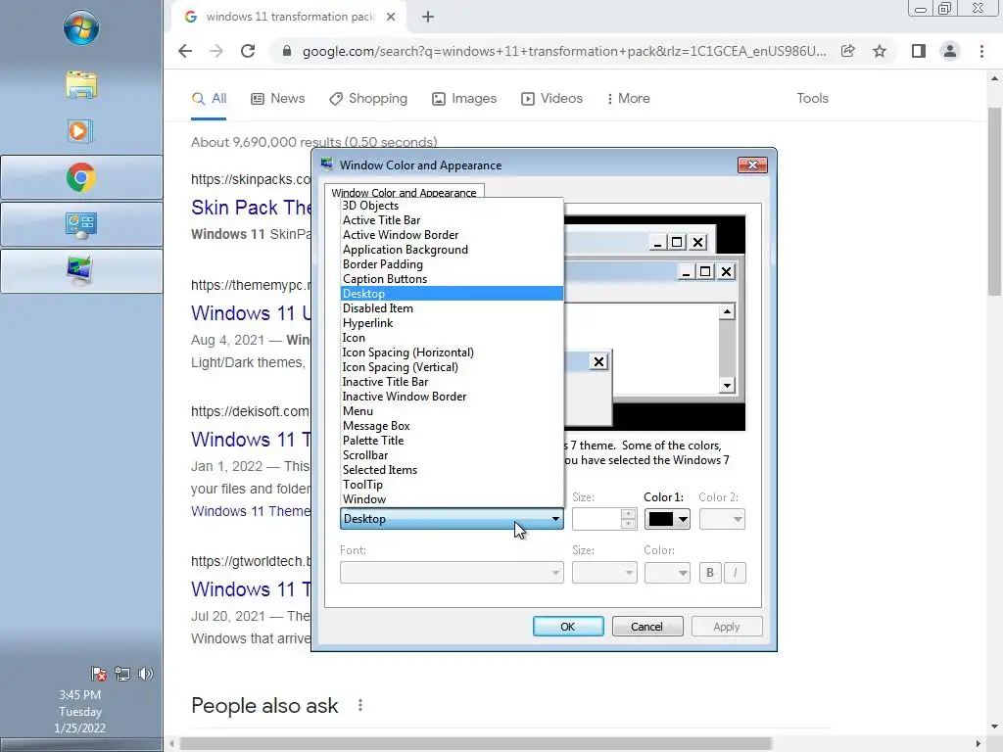Screen dimensions: 1003x752
Task: Select Scrollbar in the item list
Action: click(x=452, y=455)
